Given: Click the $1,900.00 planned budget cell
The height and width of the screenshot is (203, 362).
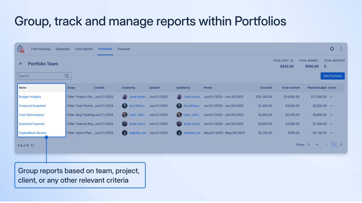Looking at the screenshot, I should tap(320, 124).
